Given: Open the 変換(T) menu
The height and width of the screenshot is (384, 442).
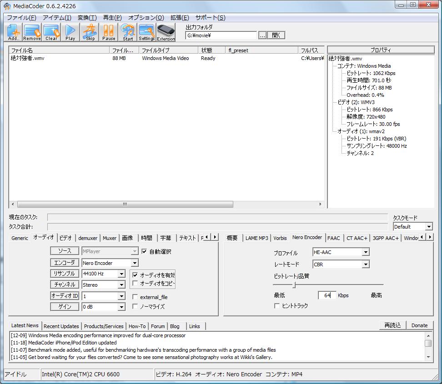Looking at the screenshot, I should [x=87, y=17].
